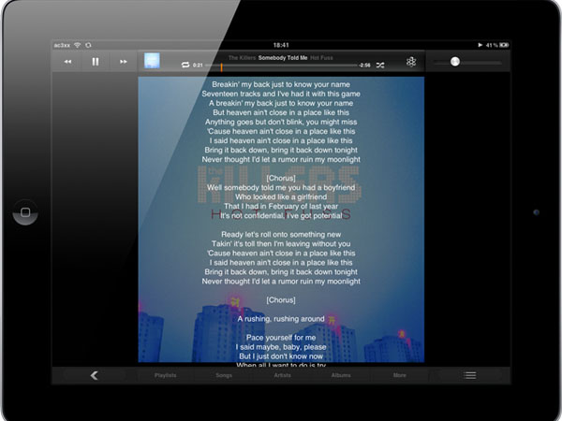Viewport: 562px width, 421px height.
Task: Seek along the song progress bar
Action: tap(281, 65)
